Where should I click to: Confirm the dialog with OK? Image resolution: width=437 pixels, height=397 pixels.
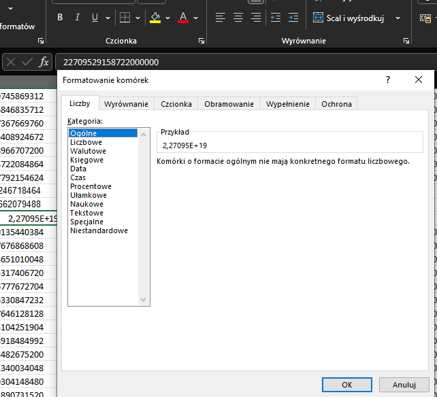pos(346,384)
